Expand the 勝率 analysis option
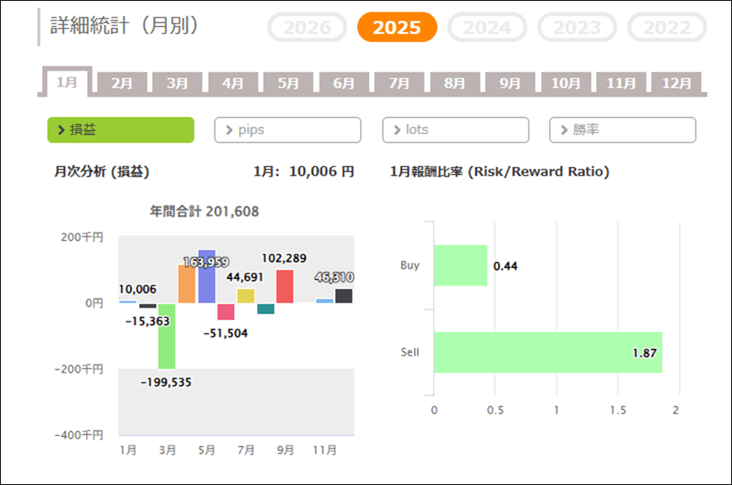Screen dimensions: 732x485 tap(622, 130)
